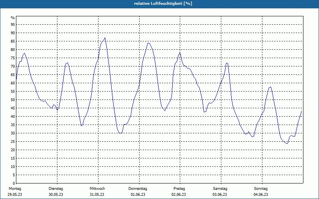
Task: Click the 60 y-axis value
Action: (13, 83)
